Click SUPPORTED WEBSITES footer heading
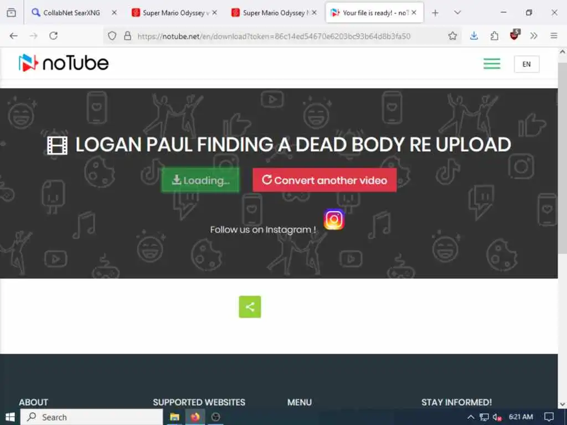The image size is (567, 425). point(199,402)
